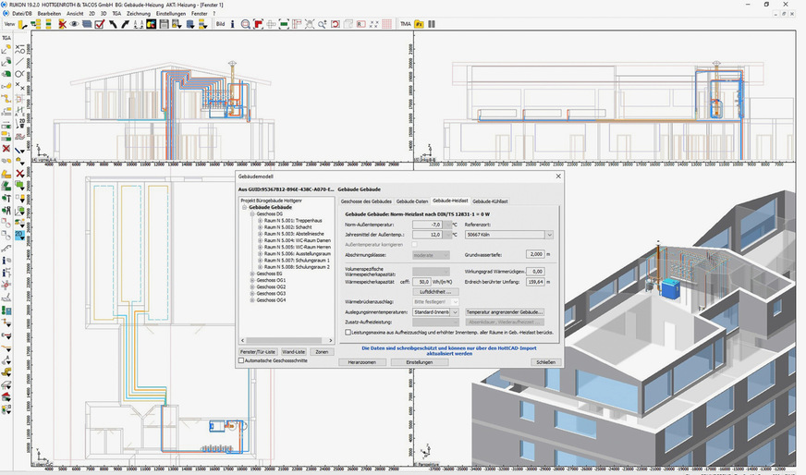
Task: Click the 'Zonen' button
Action: (x=322, y=352)
